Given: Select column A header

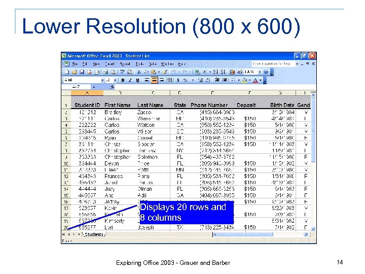Looking at the screenshot, I should pyautogui.click(x=87, y=93).
